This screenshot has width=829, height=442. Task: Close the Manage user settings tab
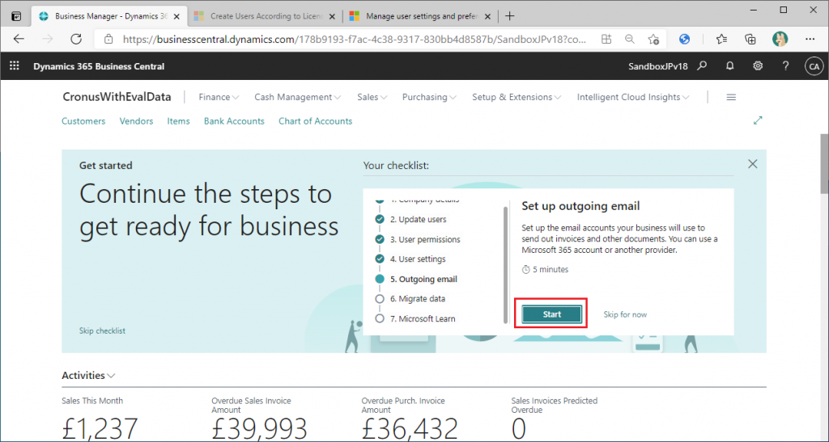[x=487, y=16]
